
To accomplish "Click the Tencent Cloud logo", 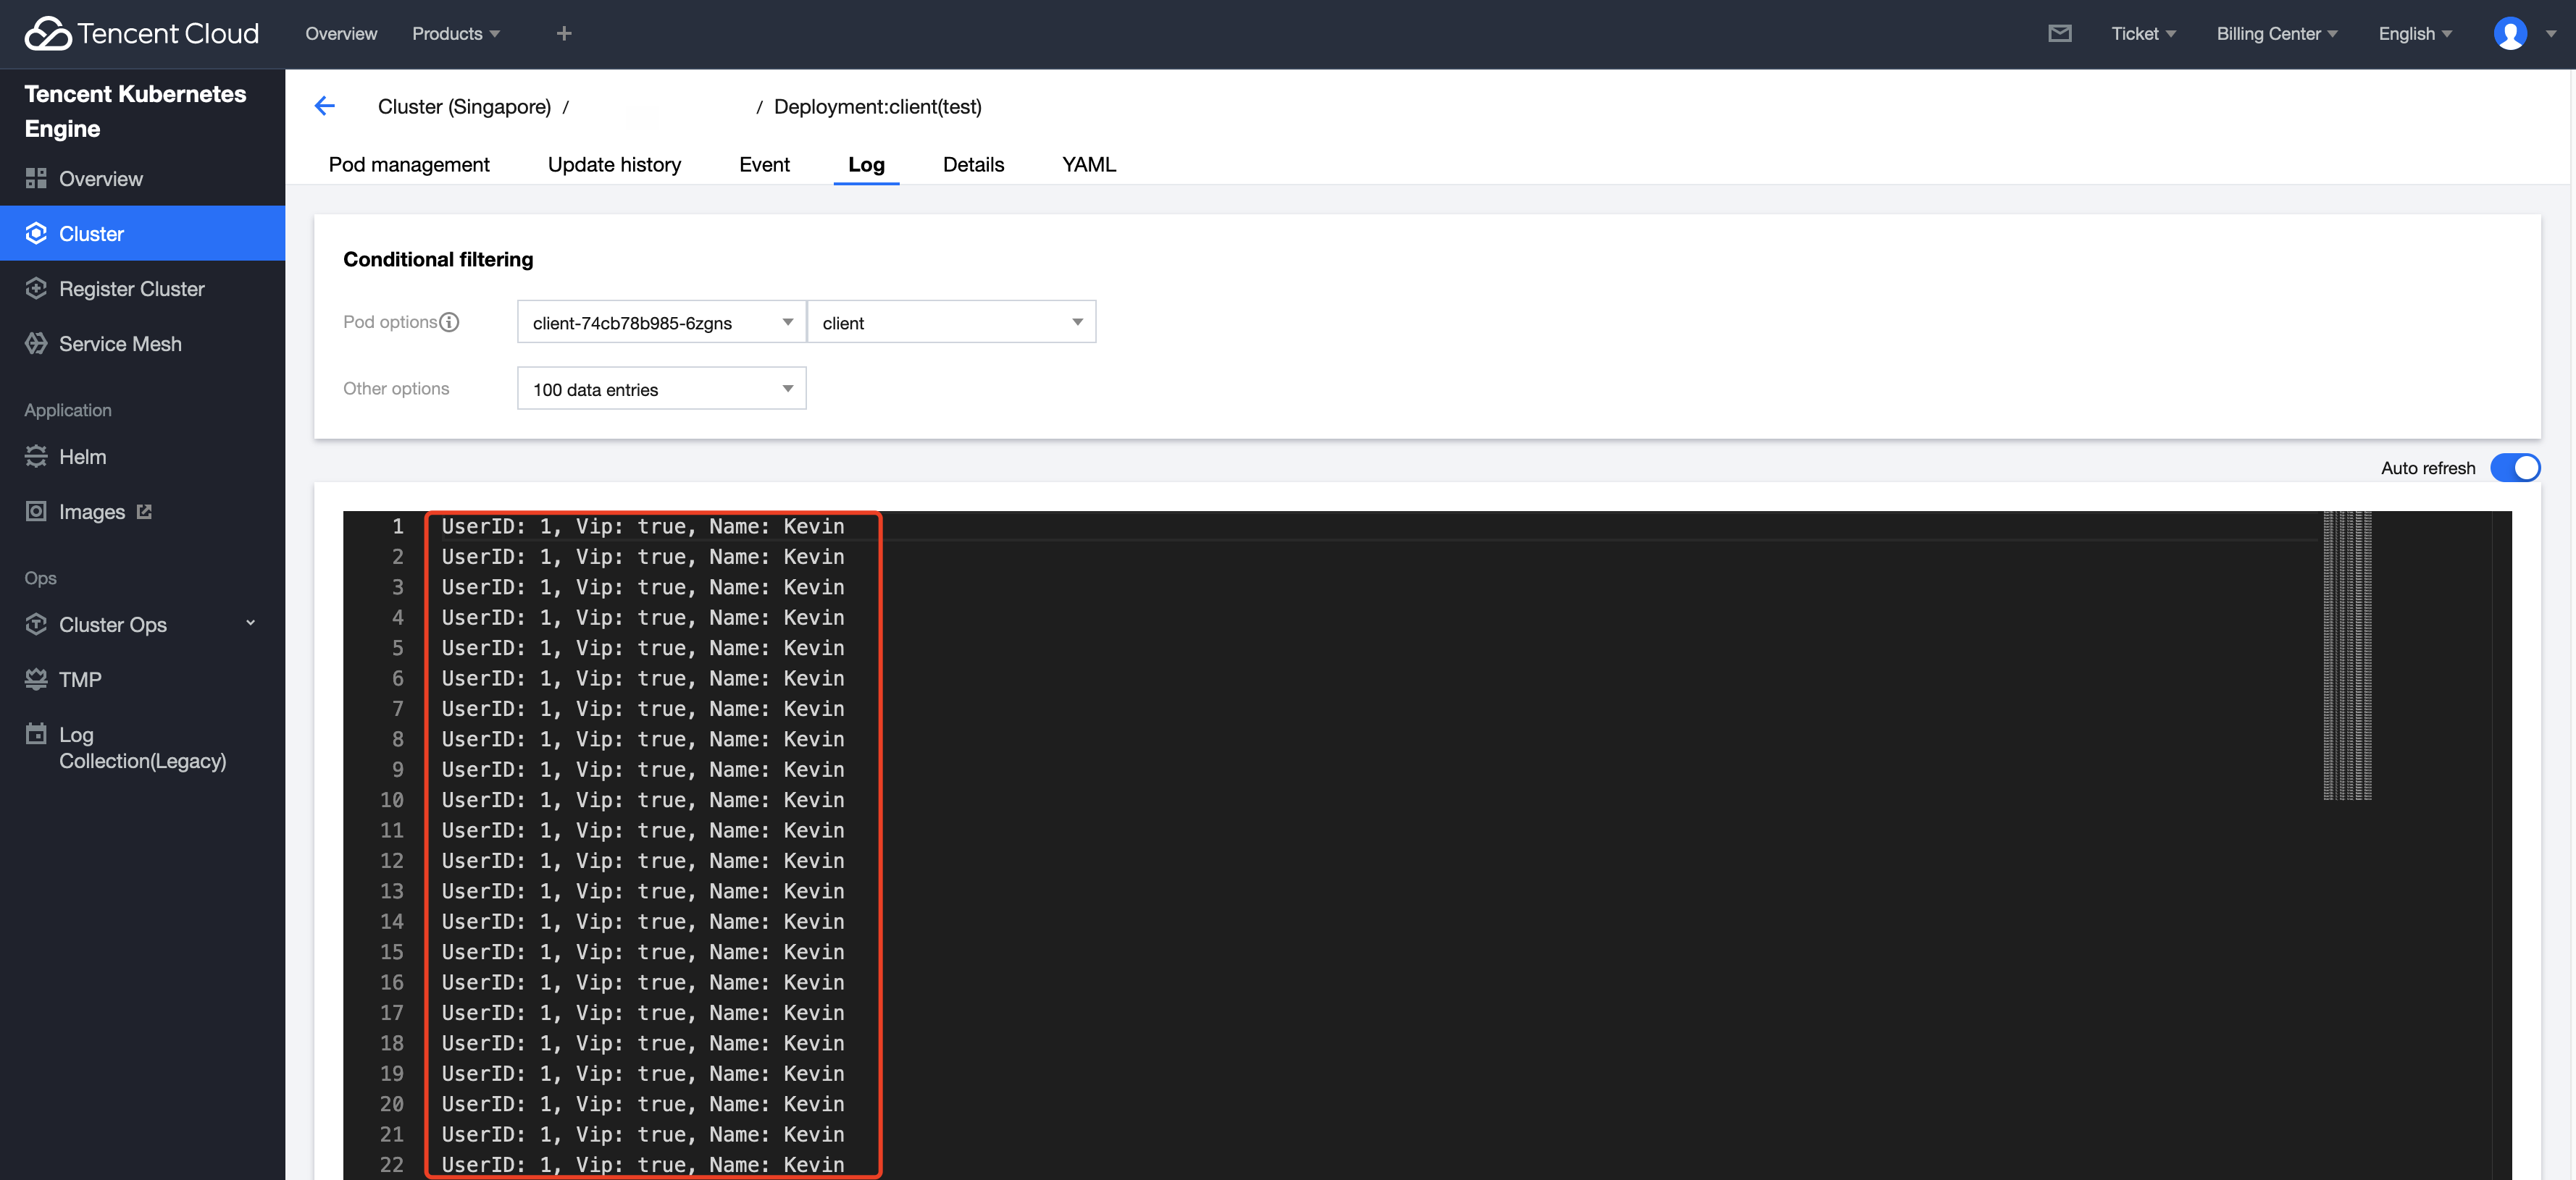I will pos(142,34).
